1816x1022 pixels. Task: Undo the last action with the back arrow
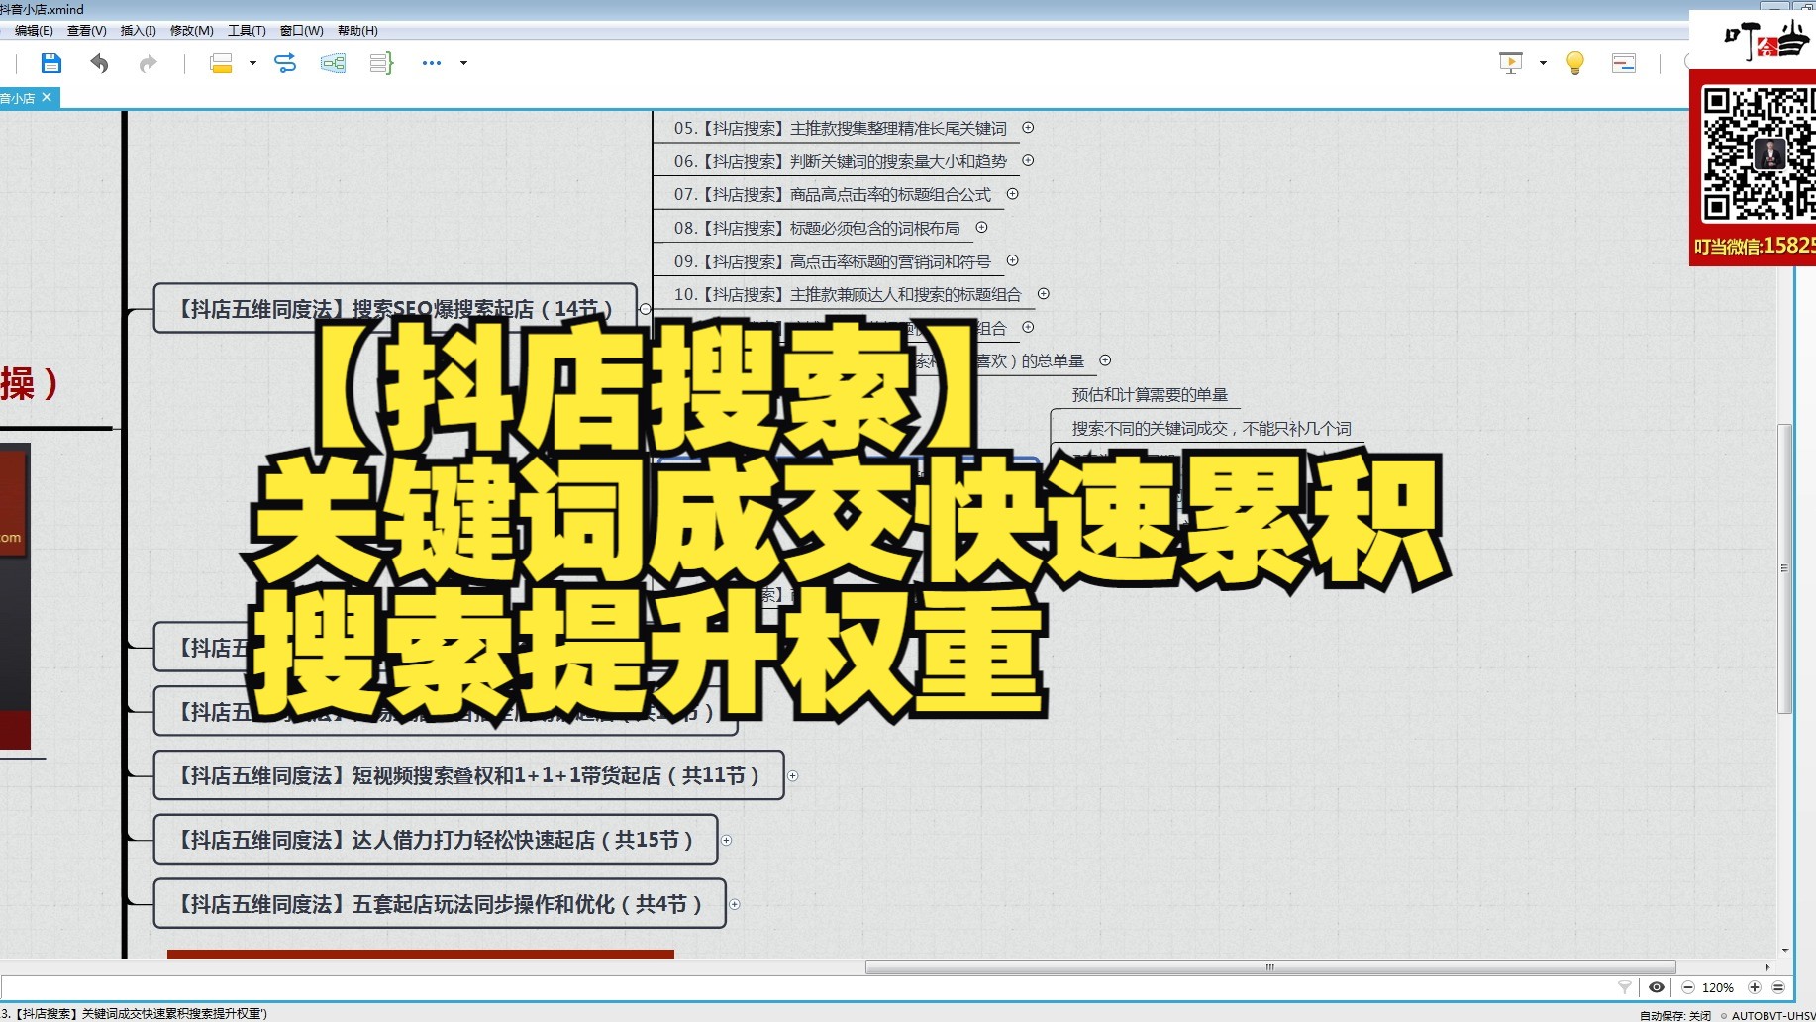(99, 63)
